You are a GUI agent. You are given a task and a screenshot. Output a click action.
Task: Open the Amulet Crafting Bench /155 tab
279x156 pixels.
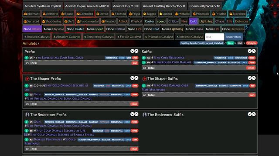point(164,6)
